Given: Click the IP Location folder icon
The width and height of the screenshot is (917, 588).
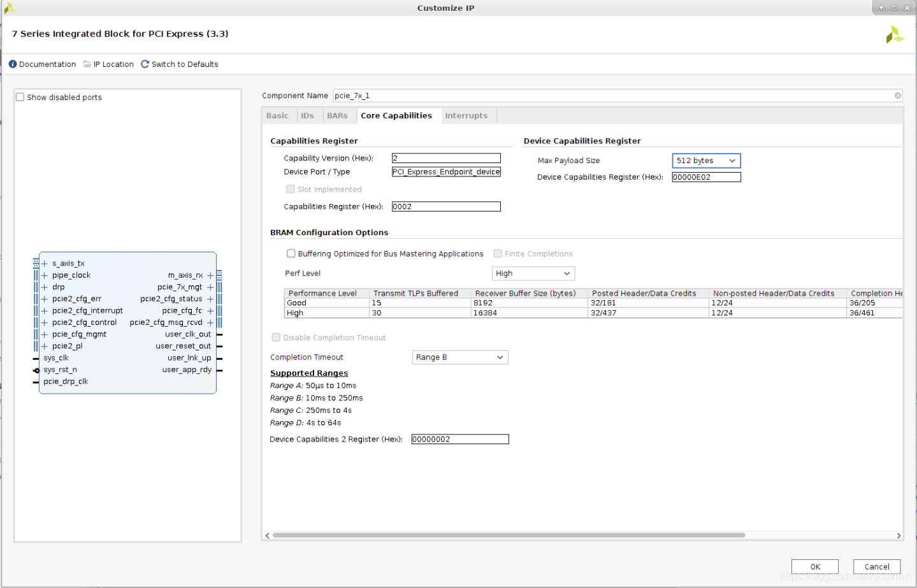Looking at the screenshot, I should [89, 64].
